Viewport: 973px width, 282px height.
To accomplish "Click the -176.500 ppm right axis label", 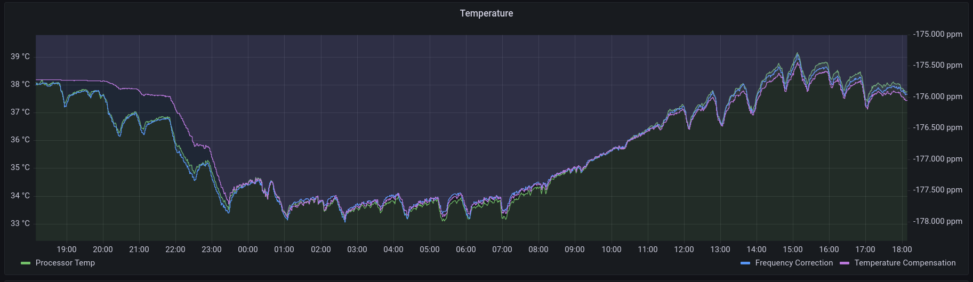I will 937,127.
